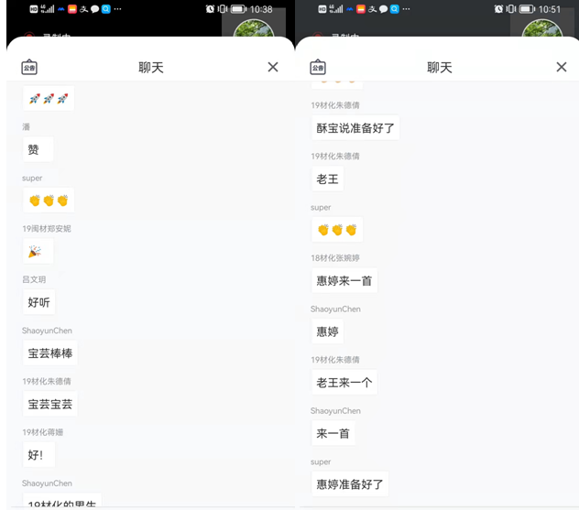Viewport: 579px width, 510px height.
Task: Tap the 宝芸棒棒 message
Action: [x=50, y=353]
